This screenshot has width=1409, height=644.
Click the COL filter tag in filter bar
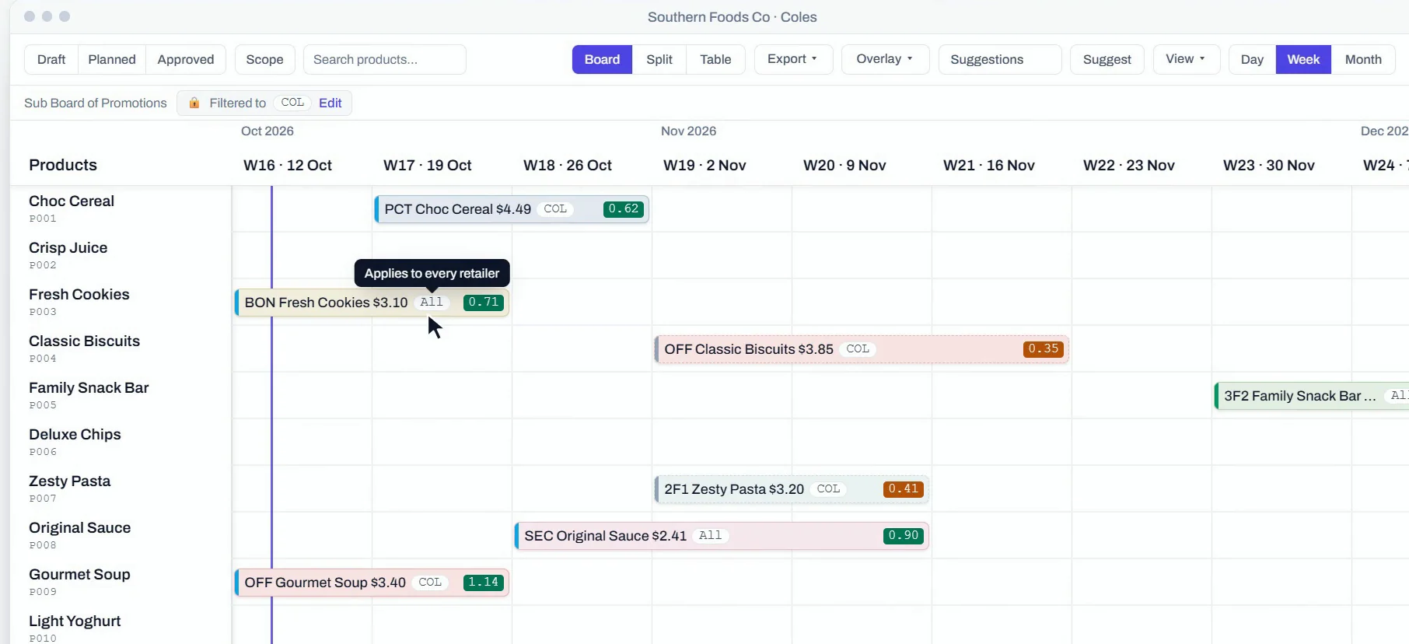pos(292,103)
